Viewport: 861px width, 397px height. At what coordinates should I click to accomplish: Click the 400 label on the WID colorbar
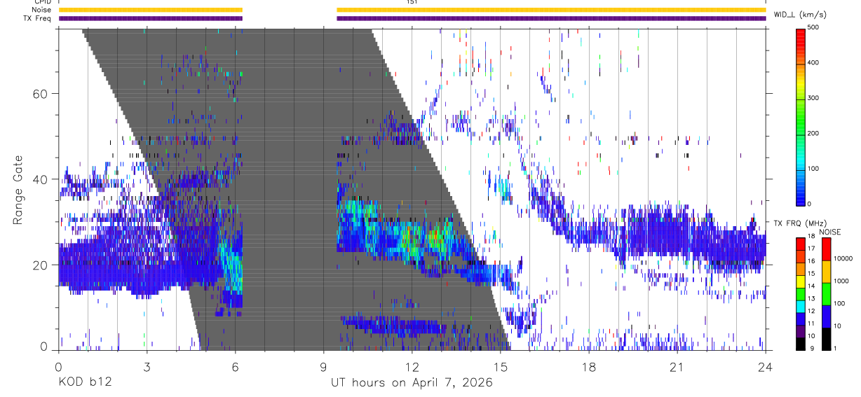pyautogui.click(x=813, y=62)
